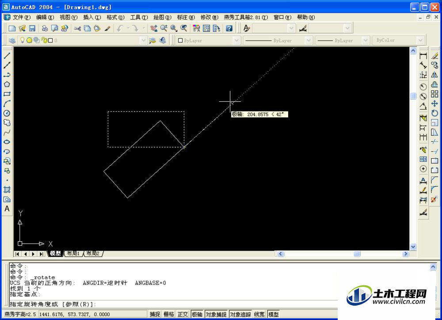Select the Hatch tool
The width and height of the screenshot is (442, 320).
click(7, 190)
